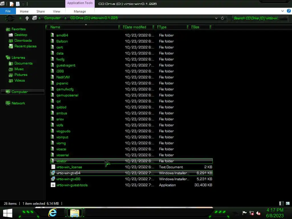The height and width of the screenshot is (219, 292).
Task: Select the Application Tools contextual tab
Action: coord(80,3)
